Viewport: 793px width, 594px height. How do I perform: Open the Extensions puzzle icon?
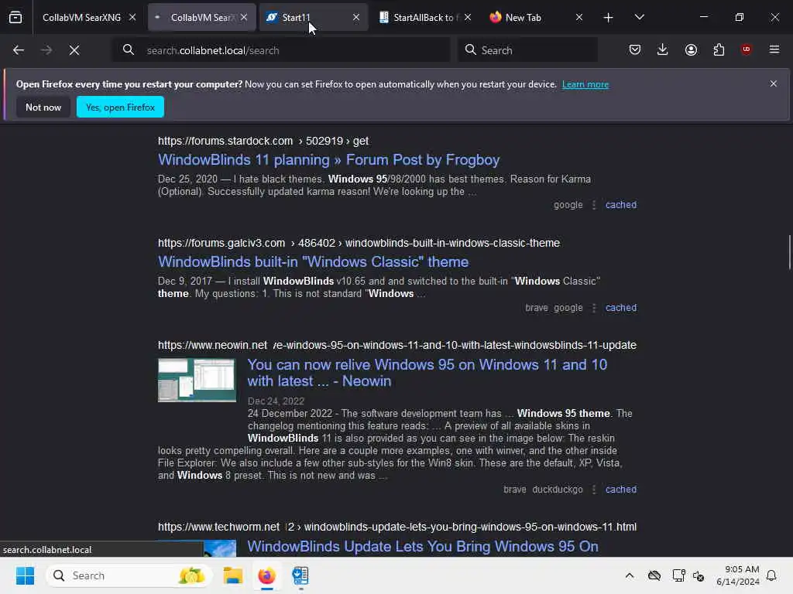719,49
